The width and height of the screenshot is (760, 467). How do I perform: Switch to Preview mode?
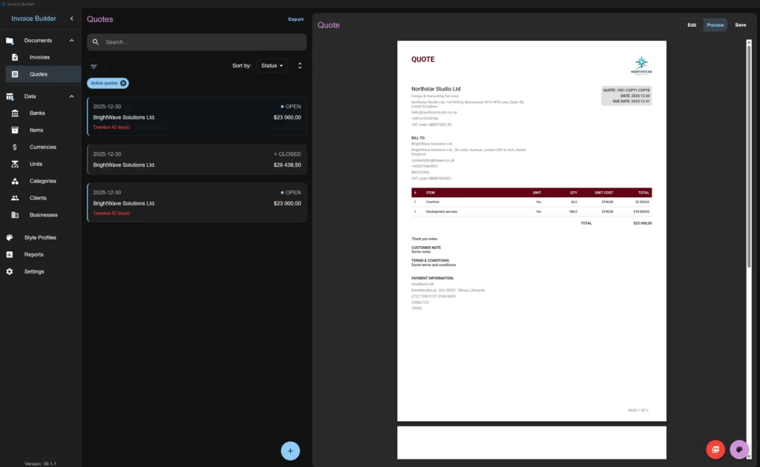[715, 24]
